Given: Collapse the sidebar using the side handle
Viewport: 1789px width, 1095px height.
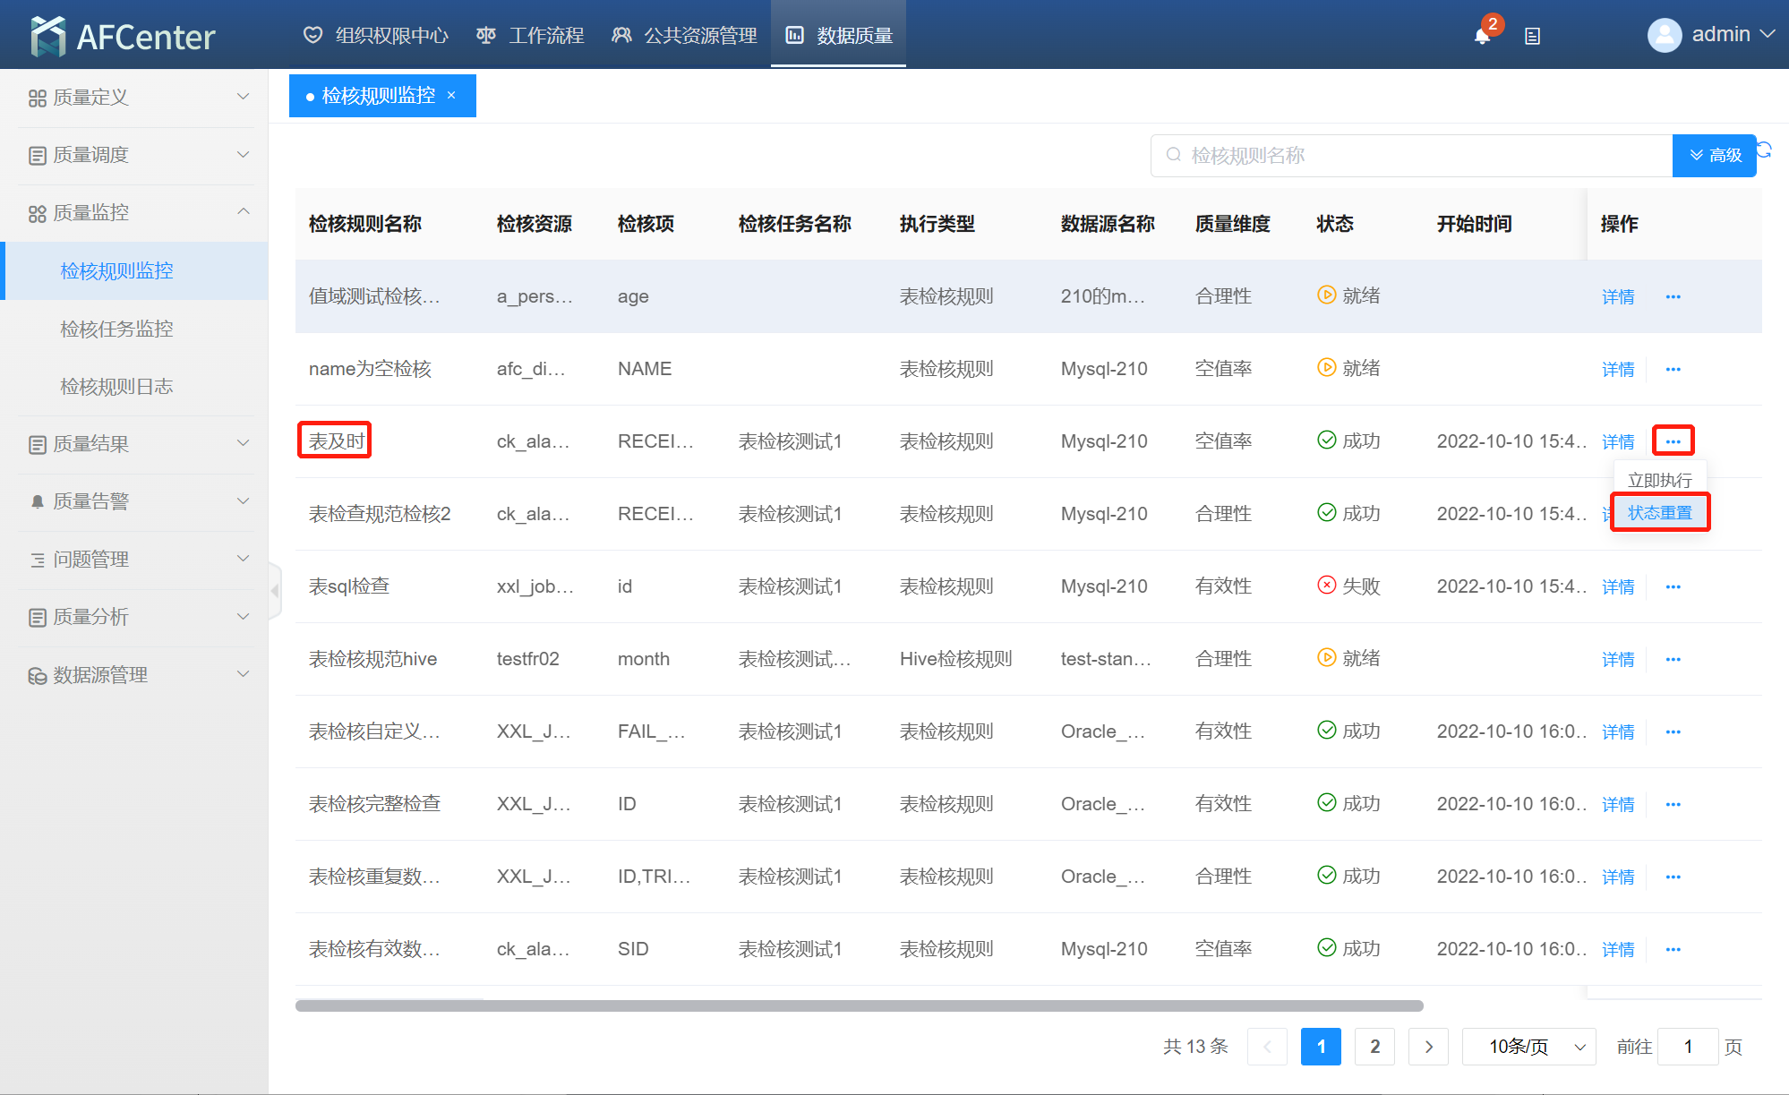Looking at the screenshot, I should point(275,591).
